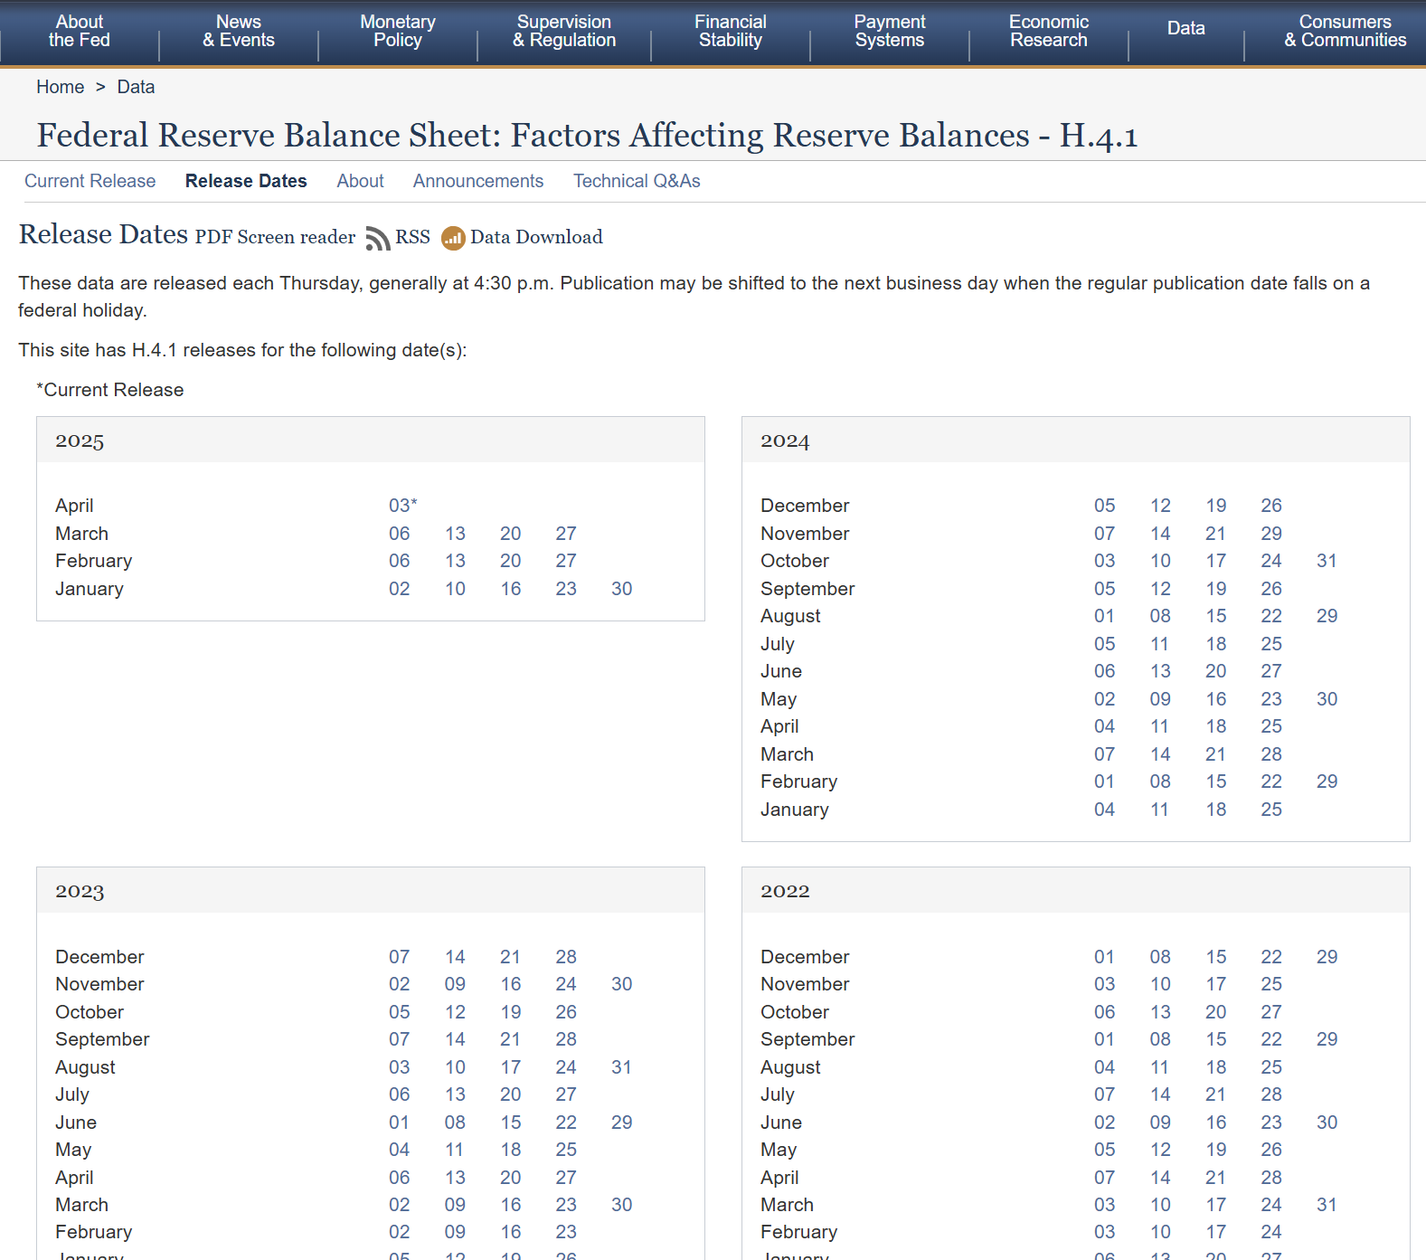1426x1260 pixels.
Task: Open the October 06 2022 release
Action: point(1105,1012)
